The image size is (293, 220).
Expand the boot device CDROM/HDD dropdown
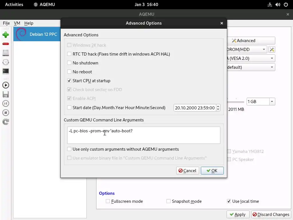click(264, 49)
